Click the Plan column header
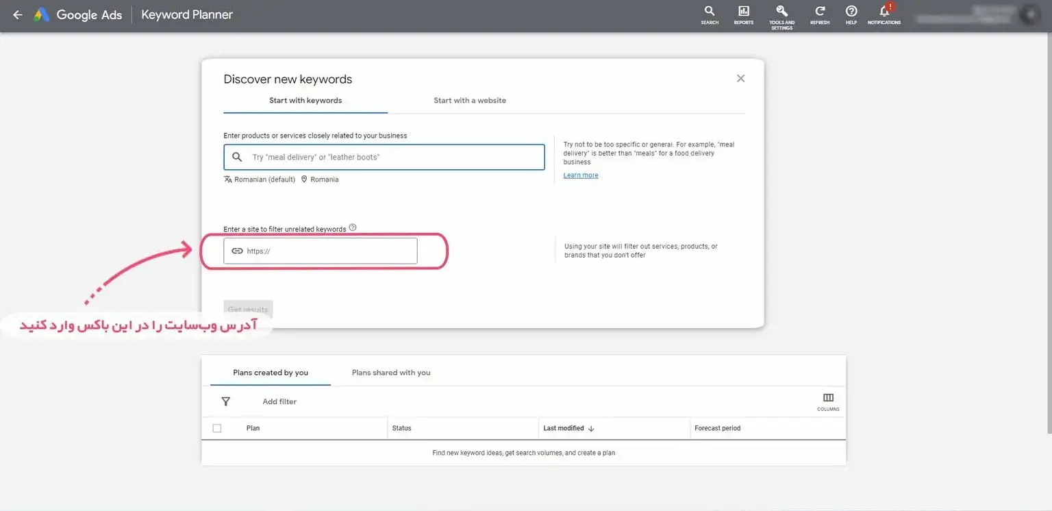Screen dimensions: 1052x511 pos(253,428)
